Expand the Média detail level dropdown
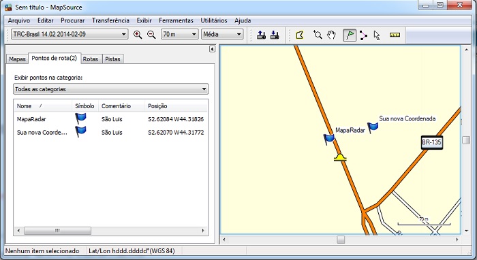477x260 pixels. pos(222,34)
